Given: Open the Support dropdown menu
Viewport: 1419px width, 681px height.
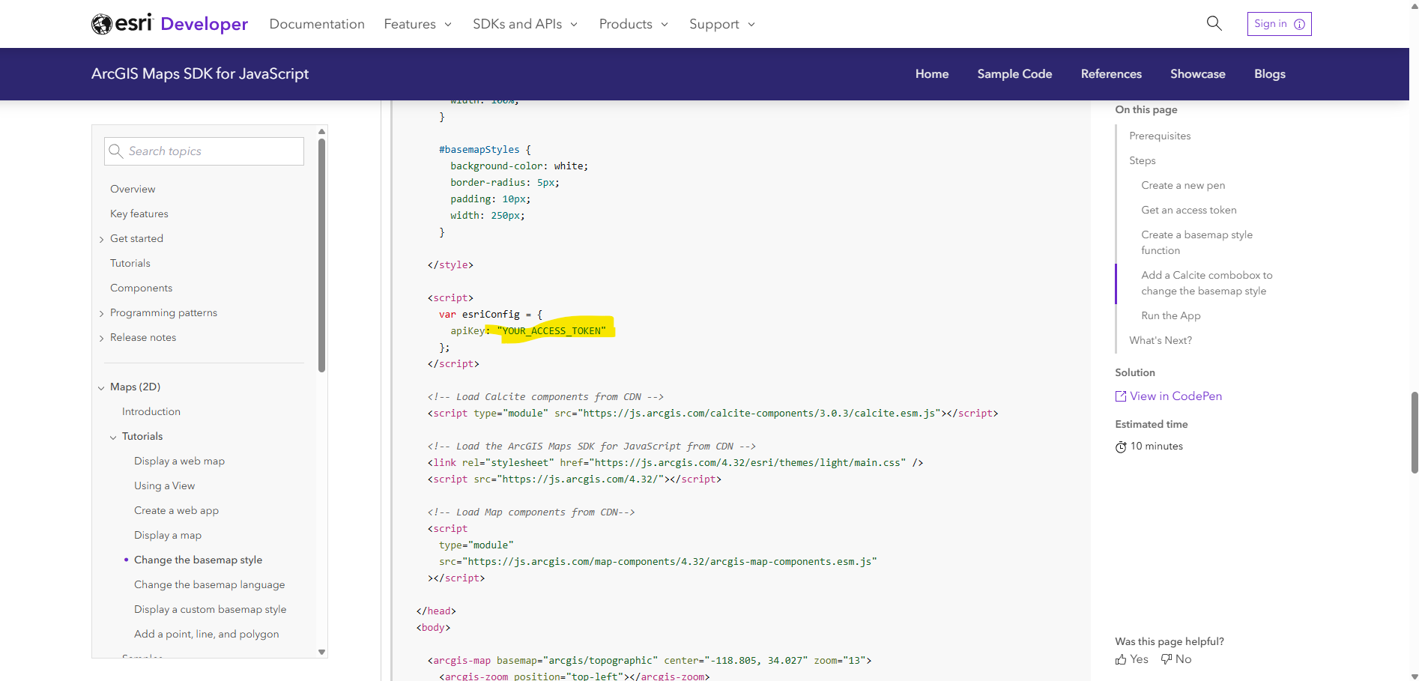Looking at the screenshot, I should (x=721, y=23).
